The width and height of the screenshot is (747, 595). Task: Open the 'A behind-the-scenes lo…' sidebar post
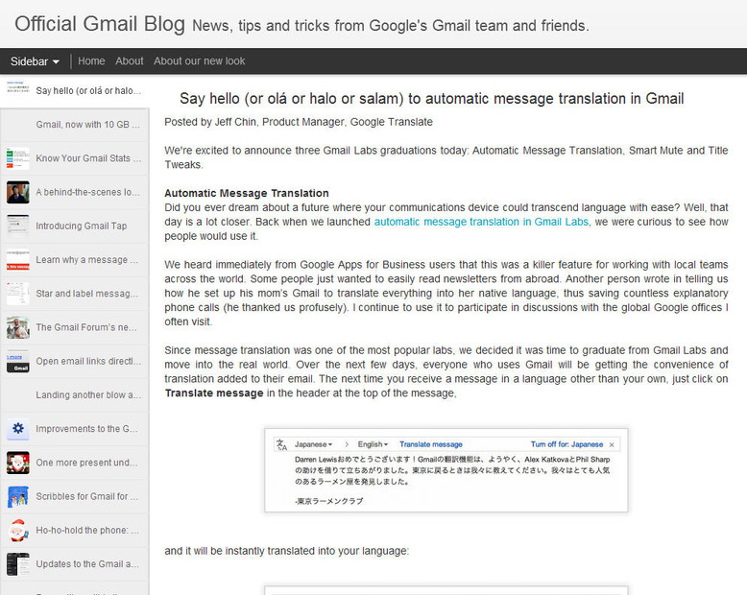click(74, 192)
